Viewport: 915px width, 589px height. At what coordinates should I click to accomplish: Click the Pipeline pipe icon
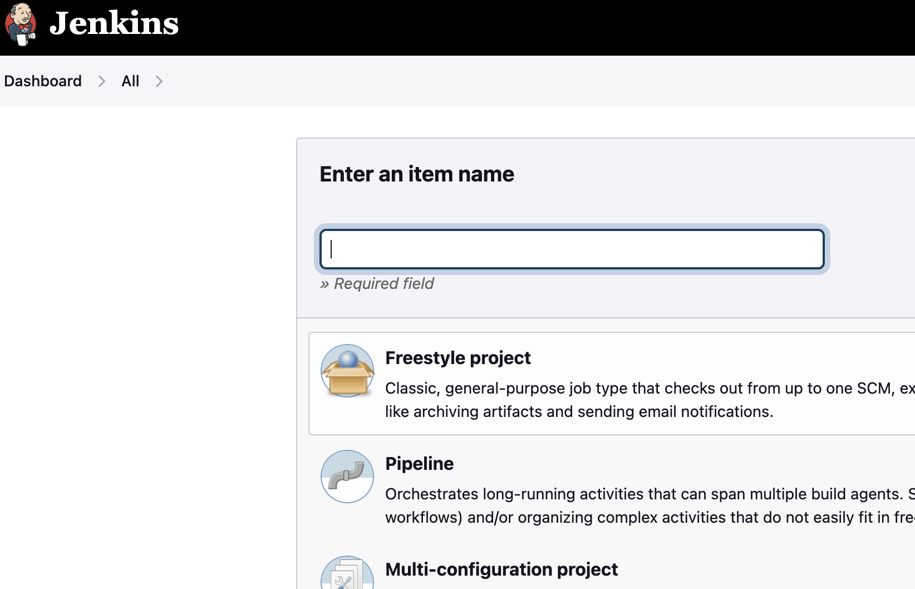click(347, 477)
